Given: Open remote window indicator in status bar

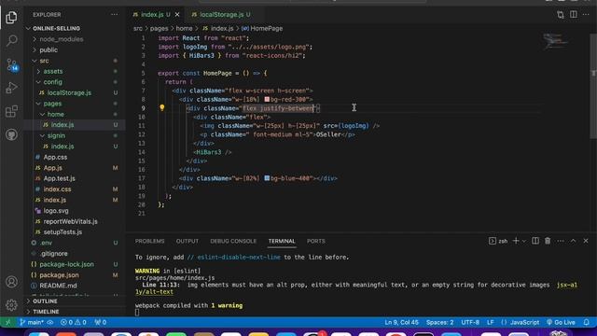Looking at the screenshot, I should pos(8,322).
